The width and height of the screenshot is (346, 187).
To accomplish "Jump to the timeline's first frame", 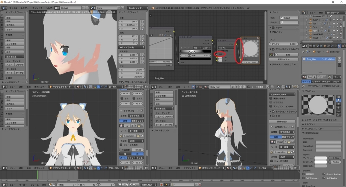I will click(x=120, y=185).
